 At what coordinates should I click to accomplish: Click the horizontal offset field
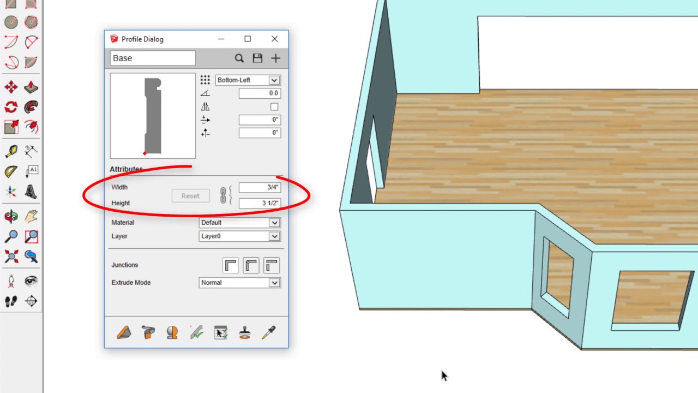pos(260,120)
